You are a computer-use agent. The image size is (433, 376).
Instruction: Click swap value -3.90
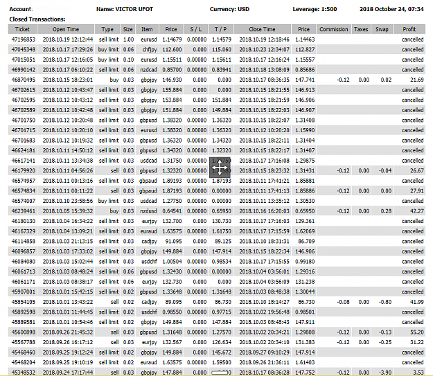385,373
